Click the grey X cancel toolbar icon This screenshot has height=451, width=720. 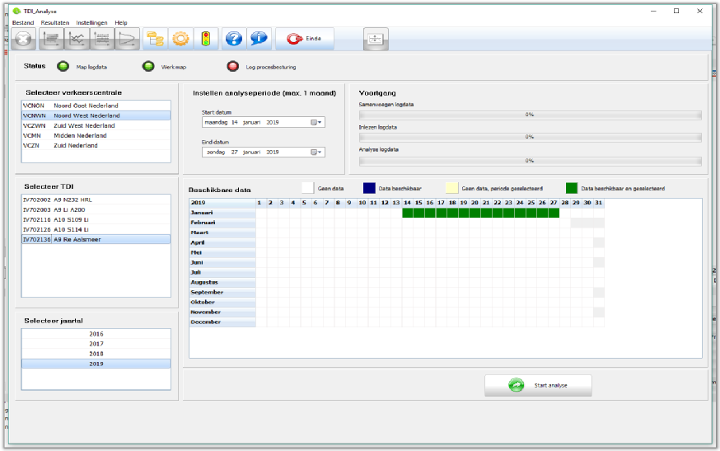(x=23, y=39)
